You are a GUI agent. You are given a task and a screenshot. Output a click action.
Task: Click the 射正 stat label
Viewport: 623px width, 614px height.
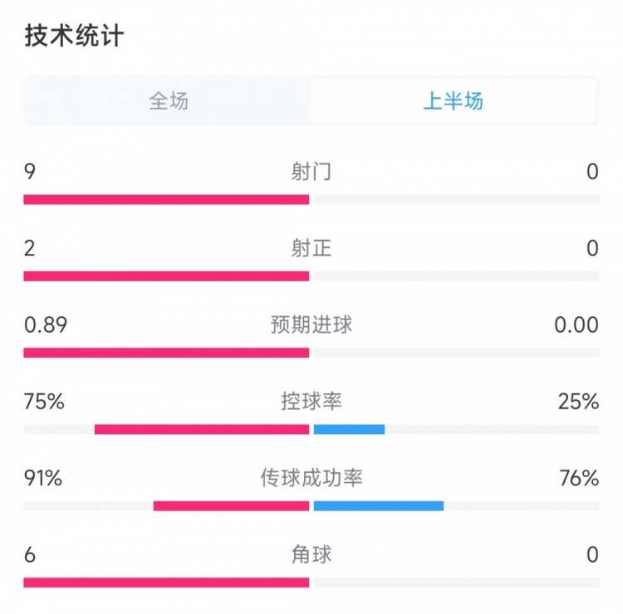[x=311, y=248]
